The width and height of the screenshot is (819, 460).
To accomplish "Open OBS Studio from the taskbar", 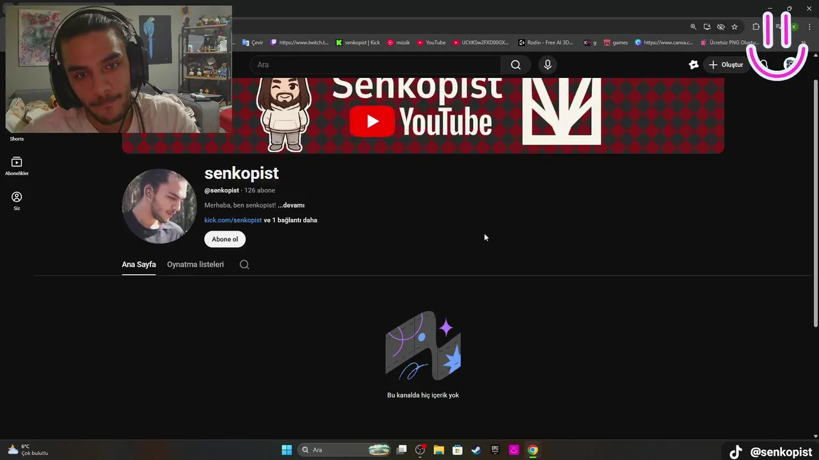I will pyautogui.click(x=420, y=450).
